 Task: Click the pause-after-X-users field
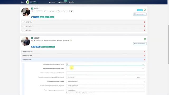point(101,77)
